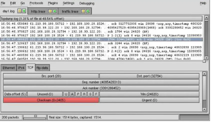
Task: Open the Edit menu
Action: [x=13, y=3]
